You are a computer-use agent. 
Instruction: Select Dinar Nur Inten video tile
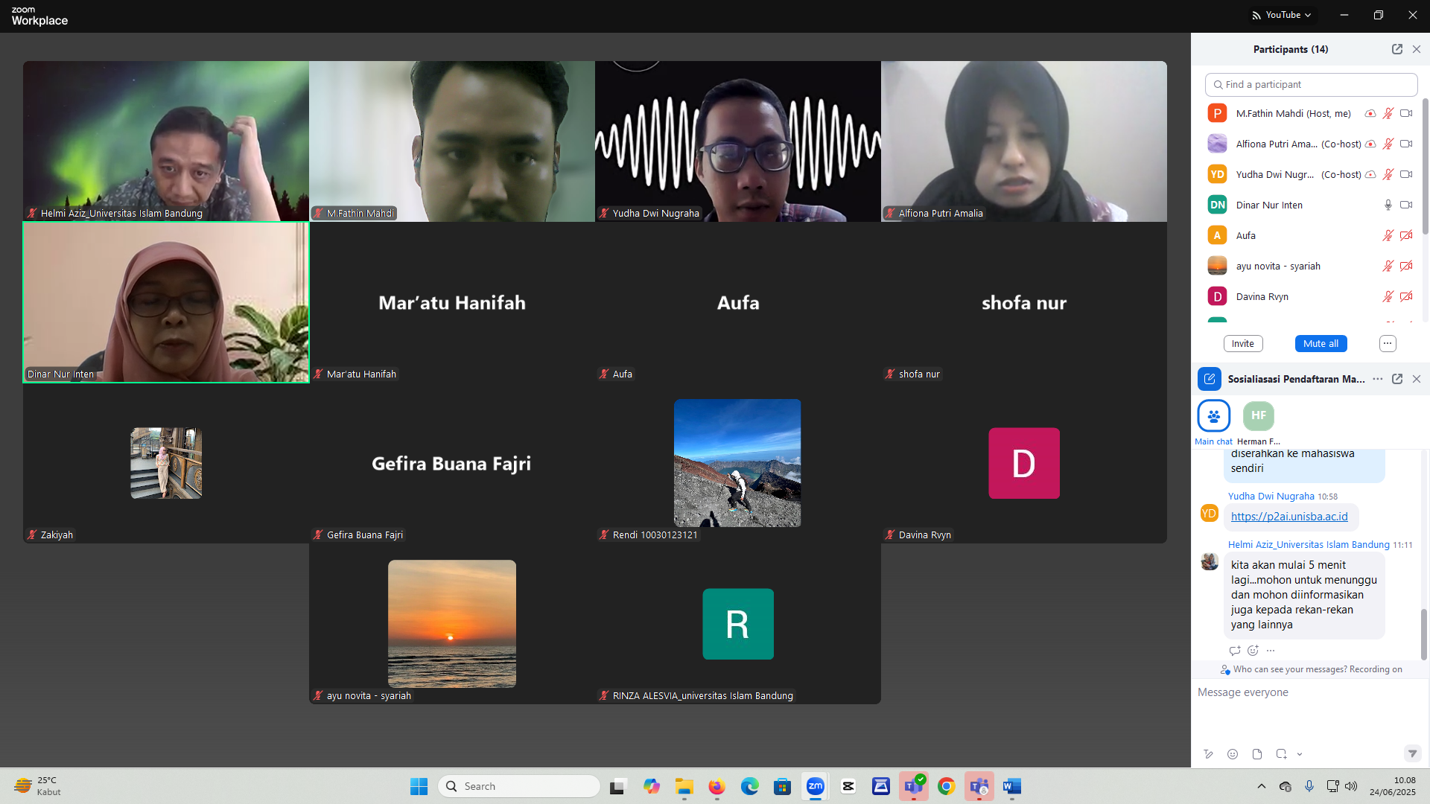[166, 302]
